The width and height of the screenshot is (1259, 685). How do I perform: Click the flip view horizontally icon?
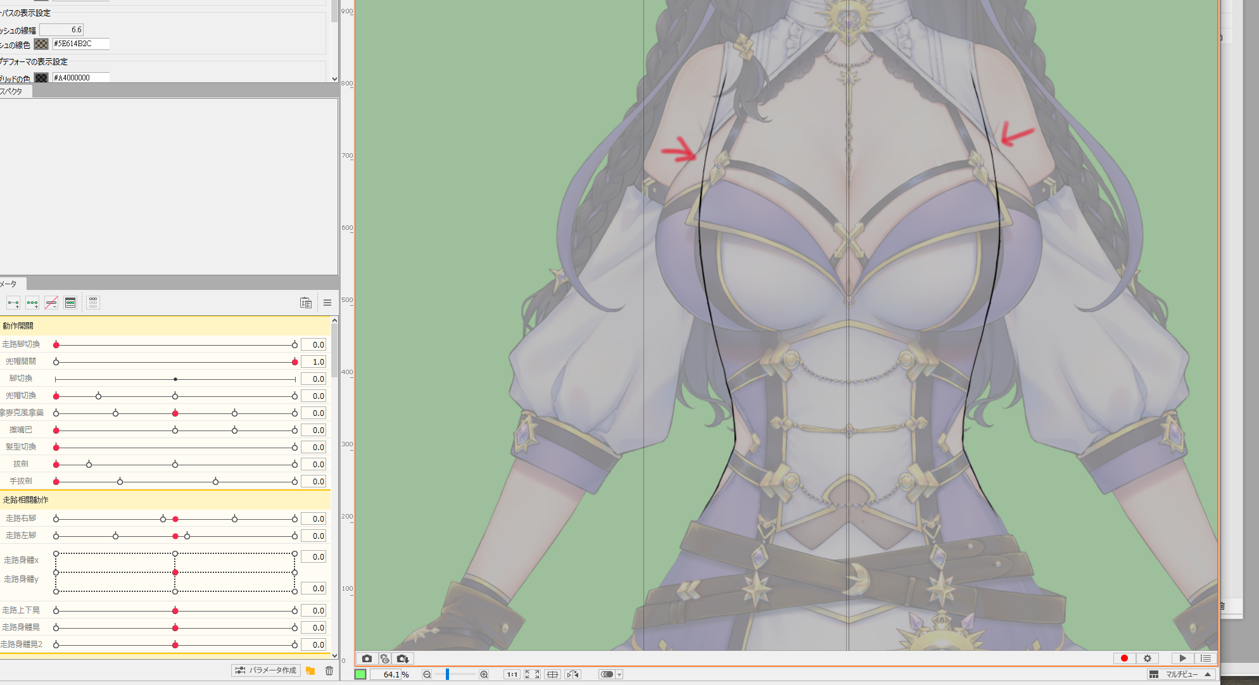coord(573,675)
